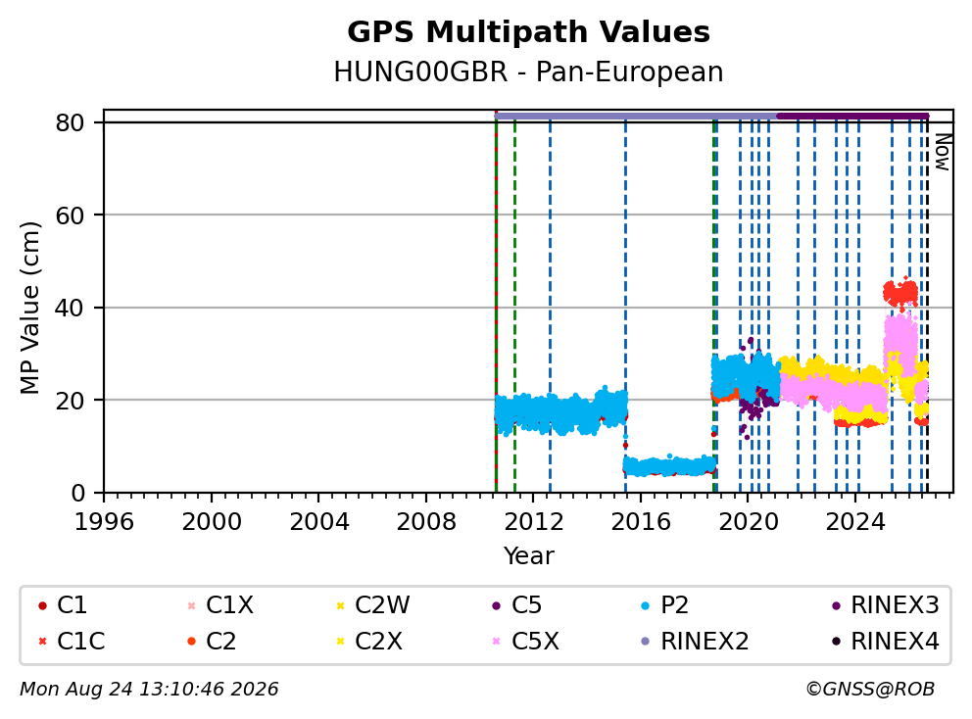
Task: Select the C5X pink cross legend marker
Action: (496, 642)
